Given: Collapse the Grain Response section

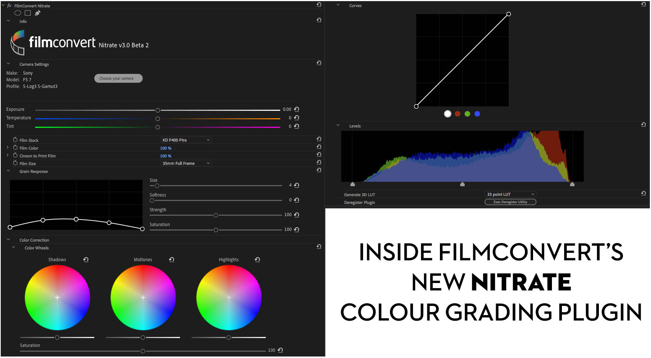Looking at the screenshot, I should click(8, 171).
